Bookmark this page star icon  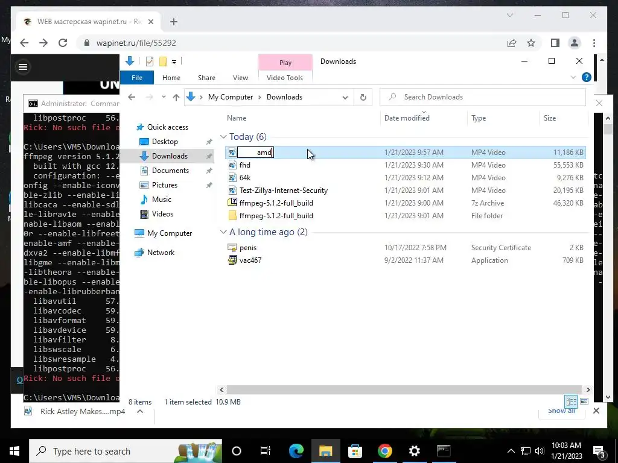531,43
